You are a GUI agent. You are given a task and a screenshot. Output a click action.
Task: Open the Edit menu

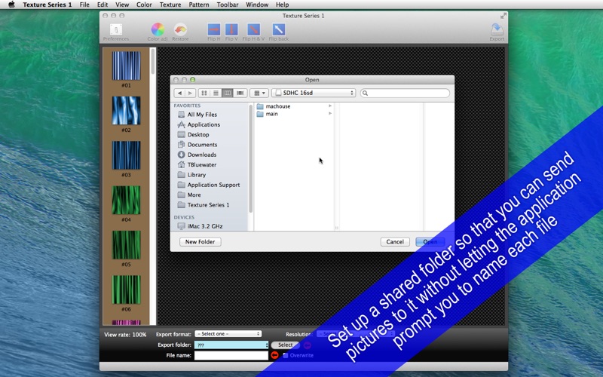(103, 5)
